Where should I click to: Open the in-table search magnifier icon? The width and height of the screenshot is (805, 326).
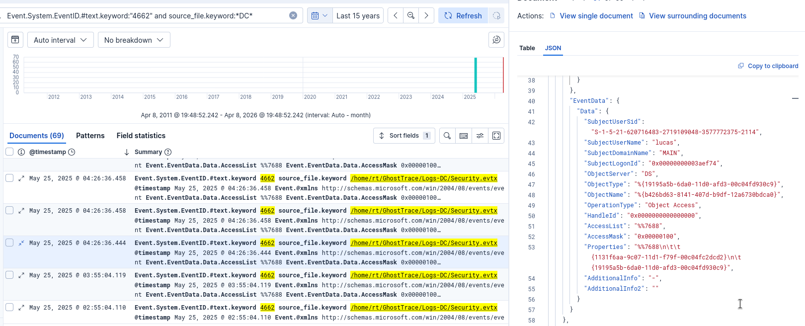tap(447, 136)
